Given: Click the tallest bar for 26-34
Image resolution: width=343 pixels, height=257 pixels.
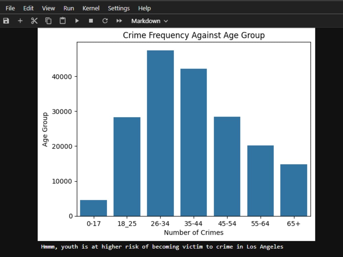Looking at the screenshot, I should (160, 133).
